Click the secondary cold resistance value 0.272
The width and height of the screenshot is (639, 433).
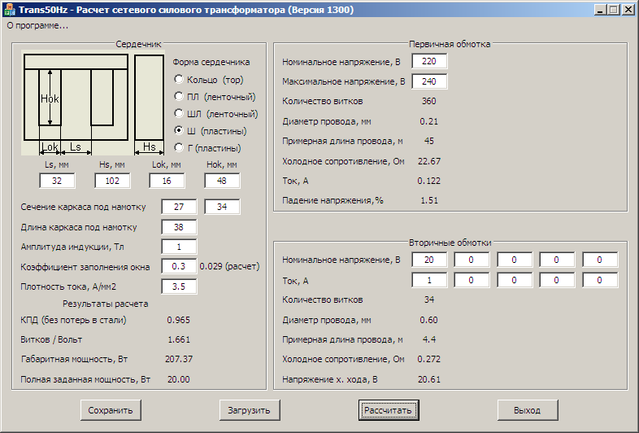[x=428, y=359]
